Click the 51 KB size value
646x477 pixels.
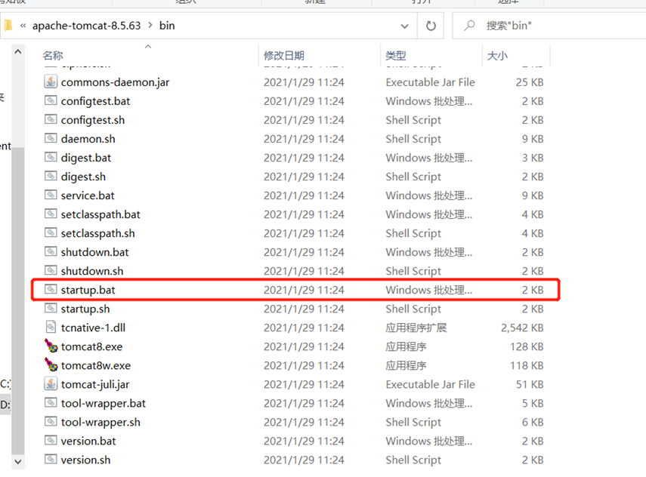[x=530, y=384]
